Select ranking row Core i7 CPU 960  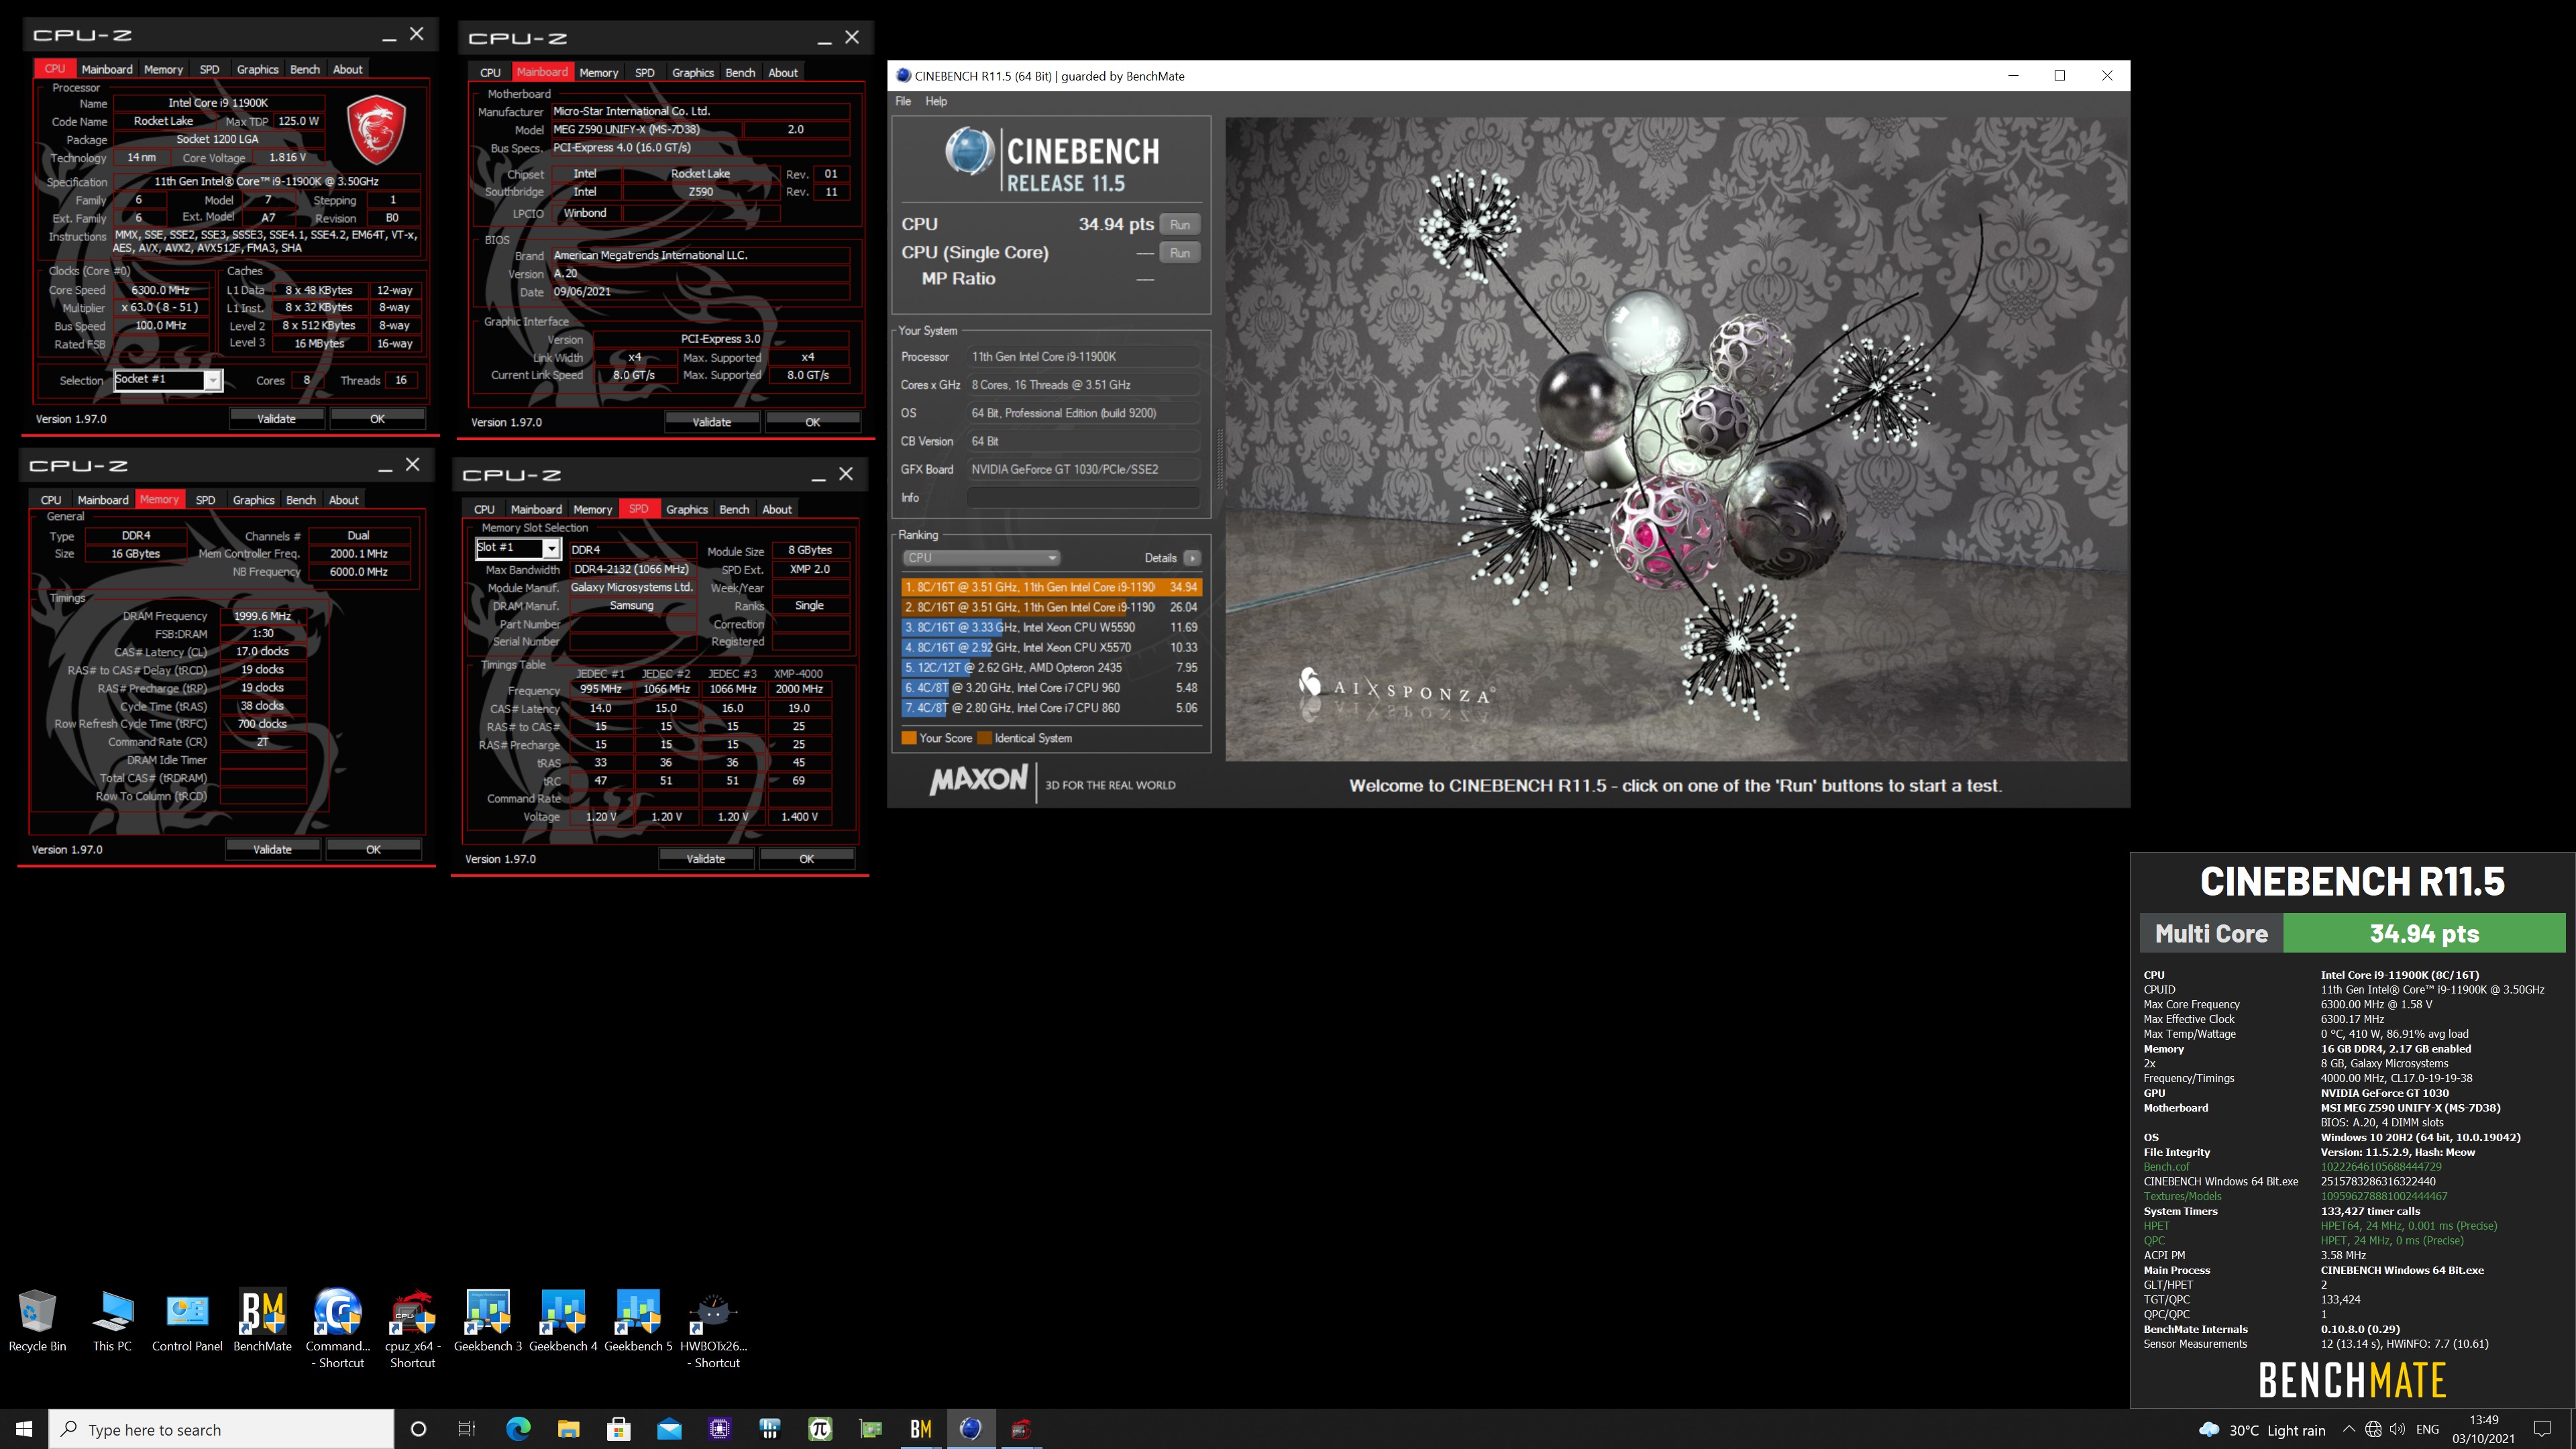pos(1050,687)
